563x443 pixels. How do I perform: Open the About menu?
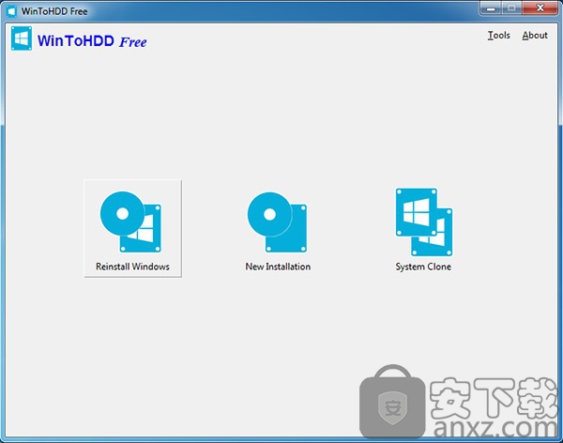click(535, 36)
